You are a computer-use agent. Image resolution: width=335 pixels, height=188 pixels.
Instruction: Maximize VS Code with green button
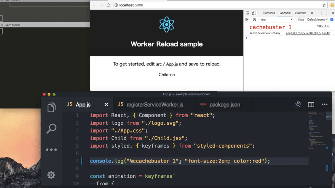pos(54,94)
